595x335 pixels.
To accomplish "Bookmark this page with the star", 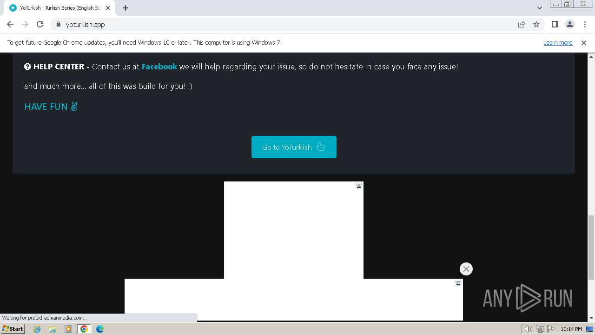I will point(536,24).
